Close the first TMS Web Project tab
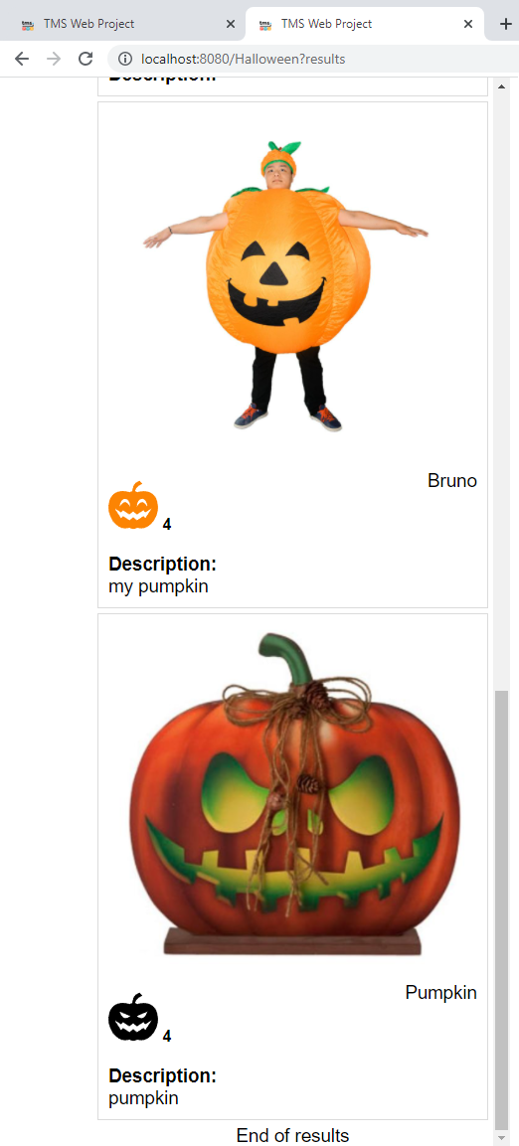Viewport: 519px width, 1146px height. click(231, 24)
